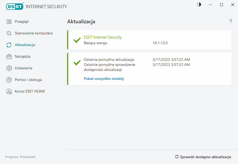Click the ESET Internet Security product title
The width and height of the screenshot is (238, 164).
click(103, 37)
